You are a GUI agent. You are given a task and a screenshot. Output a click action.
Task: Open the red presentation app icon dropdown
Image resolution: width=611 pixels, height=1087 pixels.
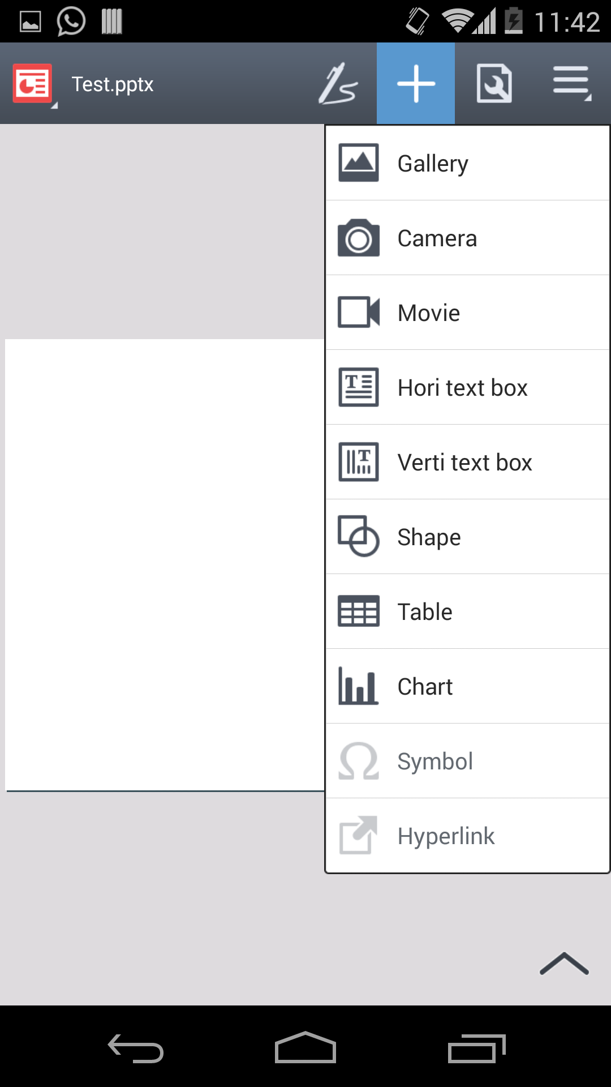(34, 84)
